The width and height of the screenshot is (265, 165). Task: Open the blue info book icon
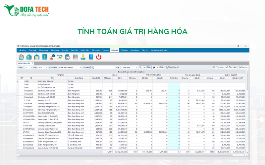point(91,57)
